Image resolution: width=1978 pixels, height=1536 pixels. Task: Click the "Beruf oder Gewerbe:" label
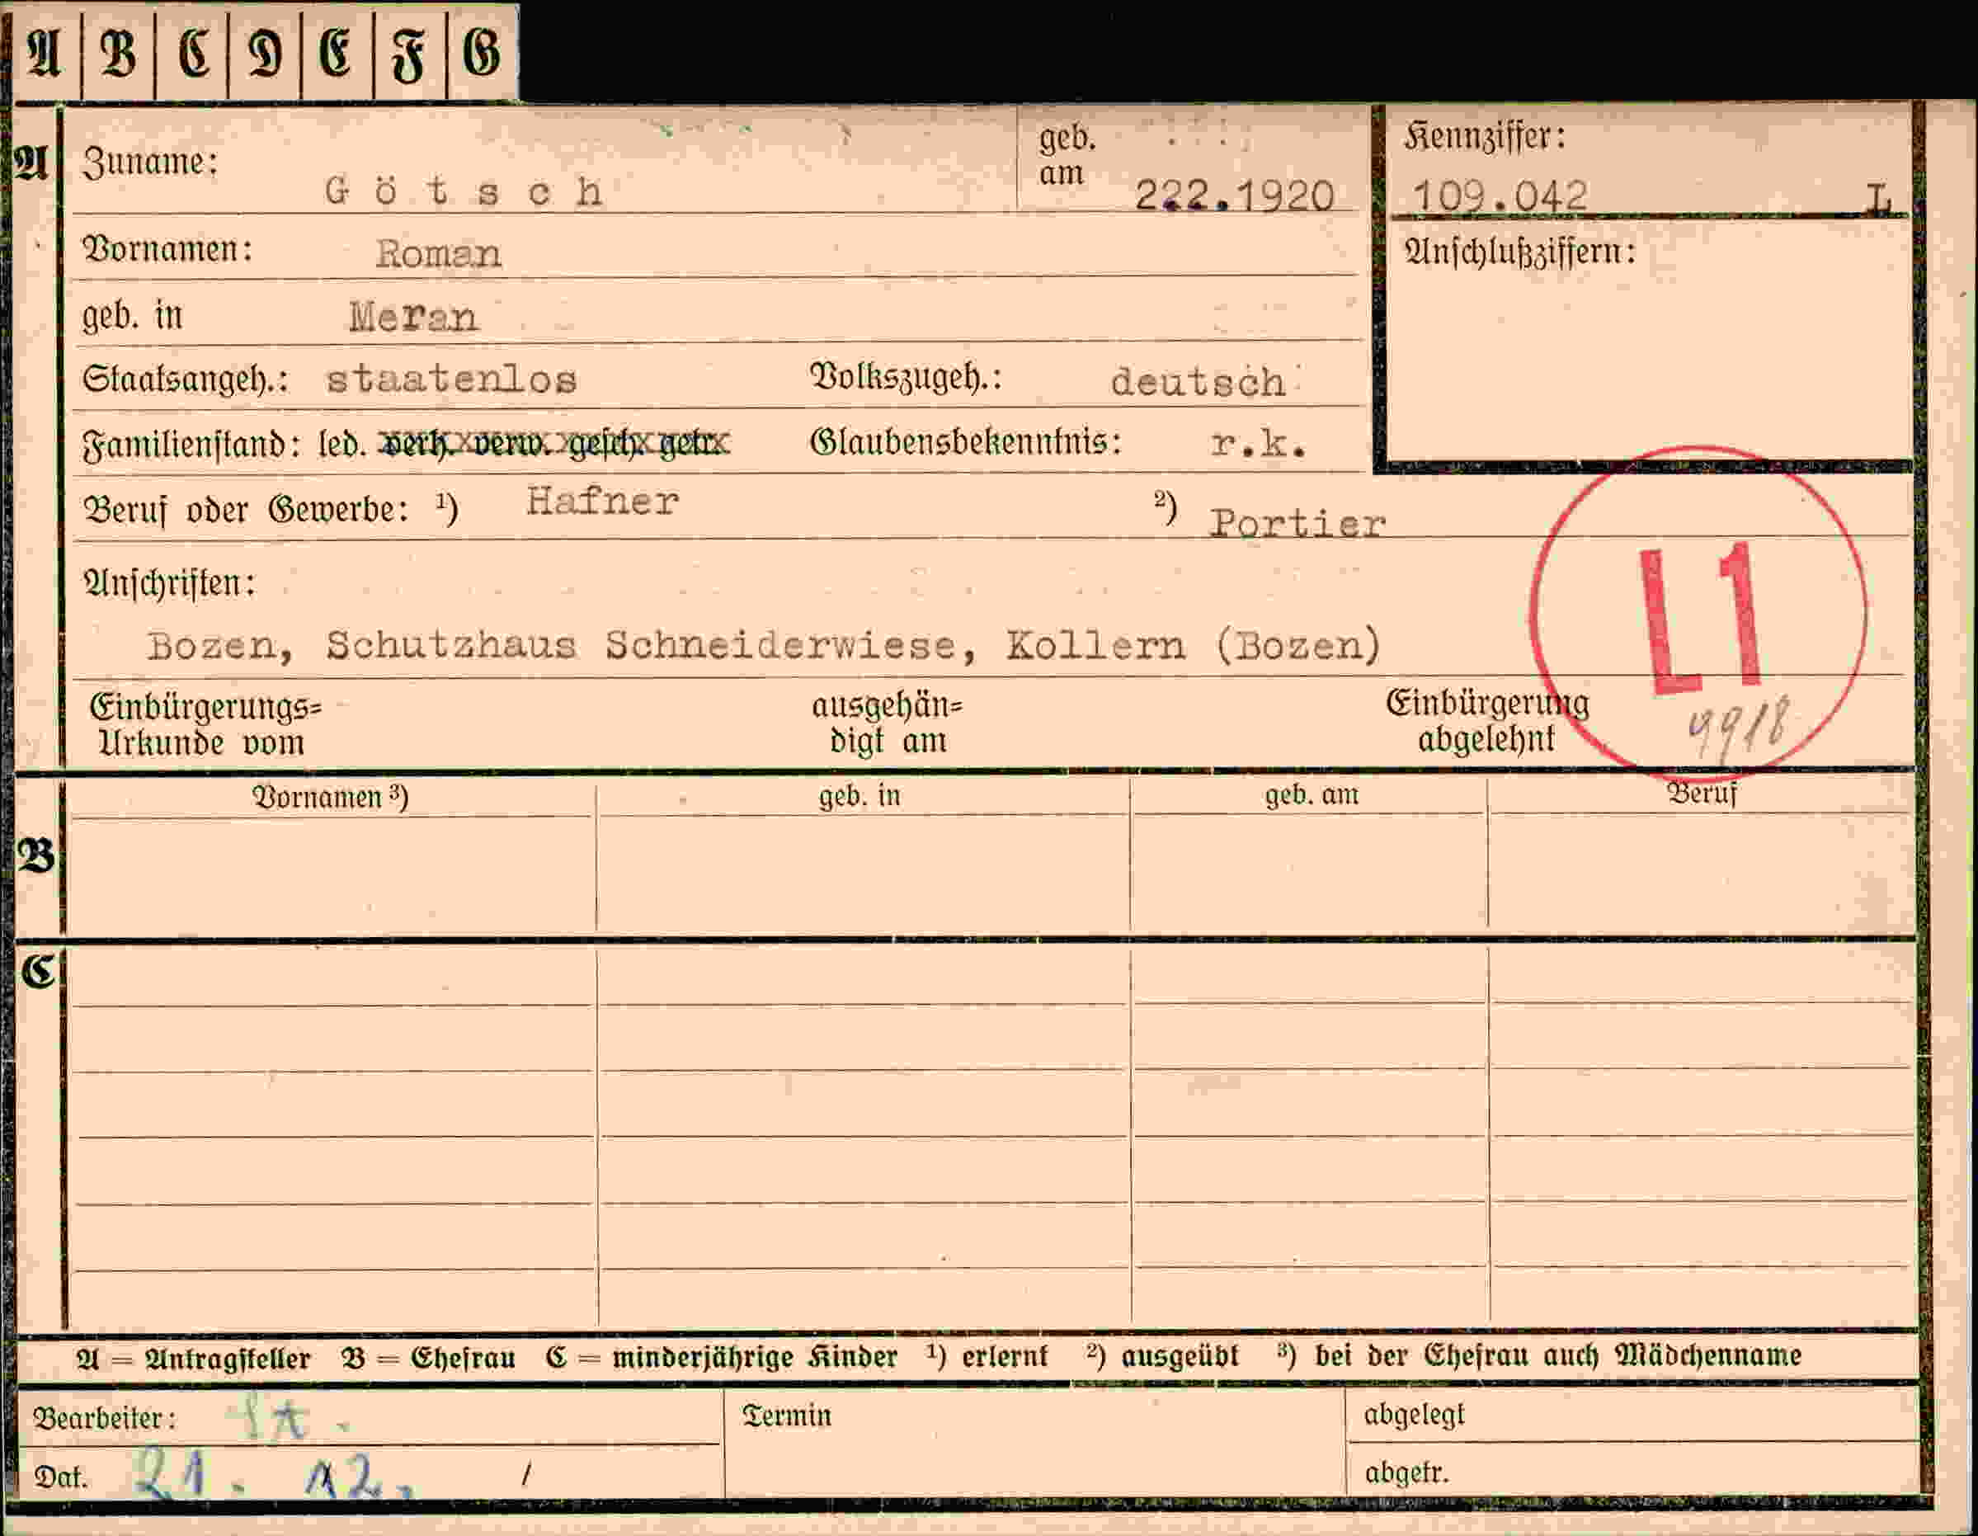247,510
